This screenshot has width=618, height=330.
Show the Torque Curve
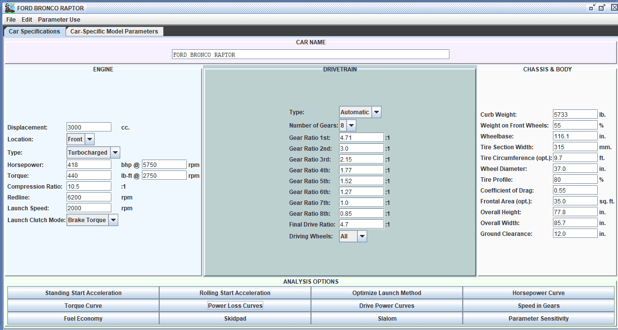[x=83, y=306]
